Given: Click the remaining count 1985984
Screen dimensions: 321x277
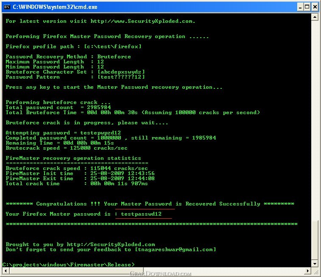Looking at the screenshot, I should [204, 138].
